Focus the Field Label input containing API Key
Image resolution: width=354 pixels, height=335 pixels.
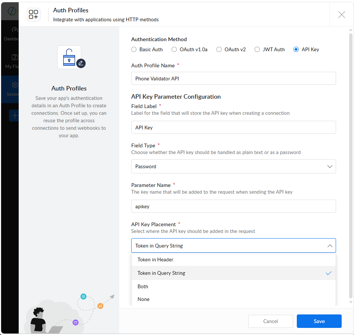pyautogui.click(x=233, y=127)
